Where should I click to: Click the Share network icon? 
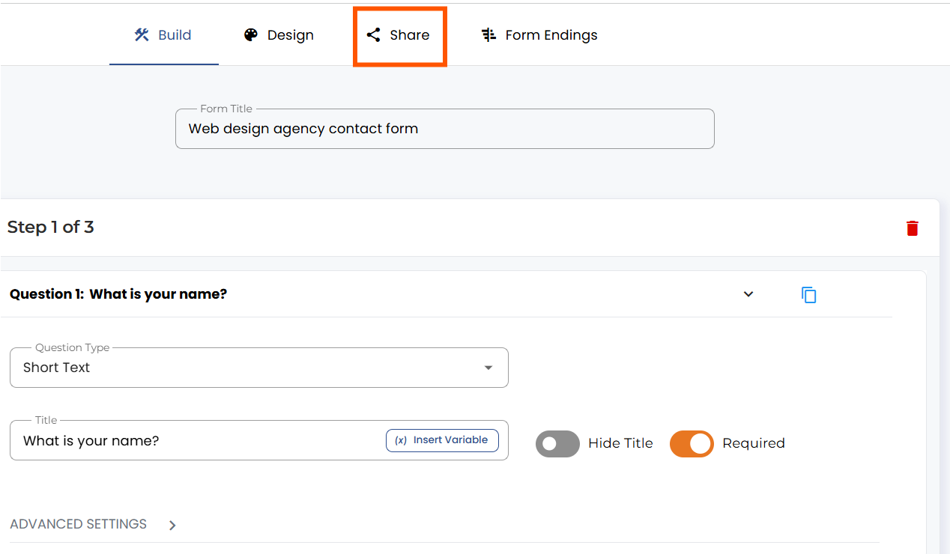coord(373,35)
